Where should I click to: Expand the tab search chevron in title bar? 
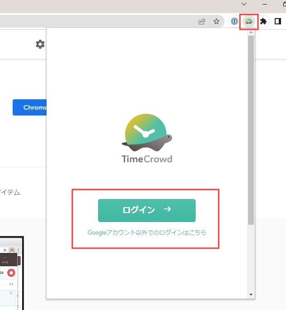(x=244, y=4)
